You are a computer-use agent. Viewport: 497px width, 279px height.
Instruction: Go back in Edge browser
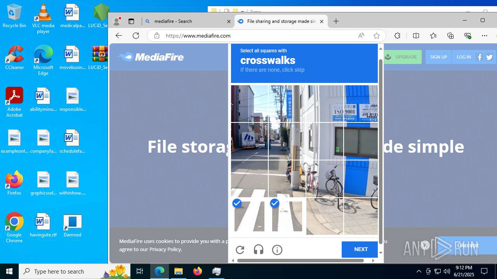[119, 36]
